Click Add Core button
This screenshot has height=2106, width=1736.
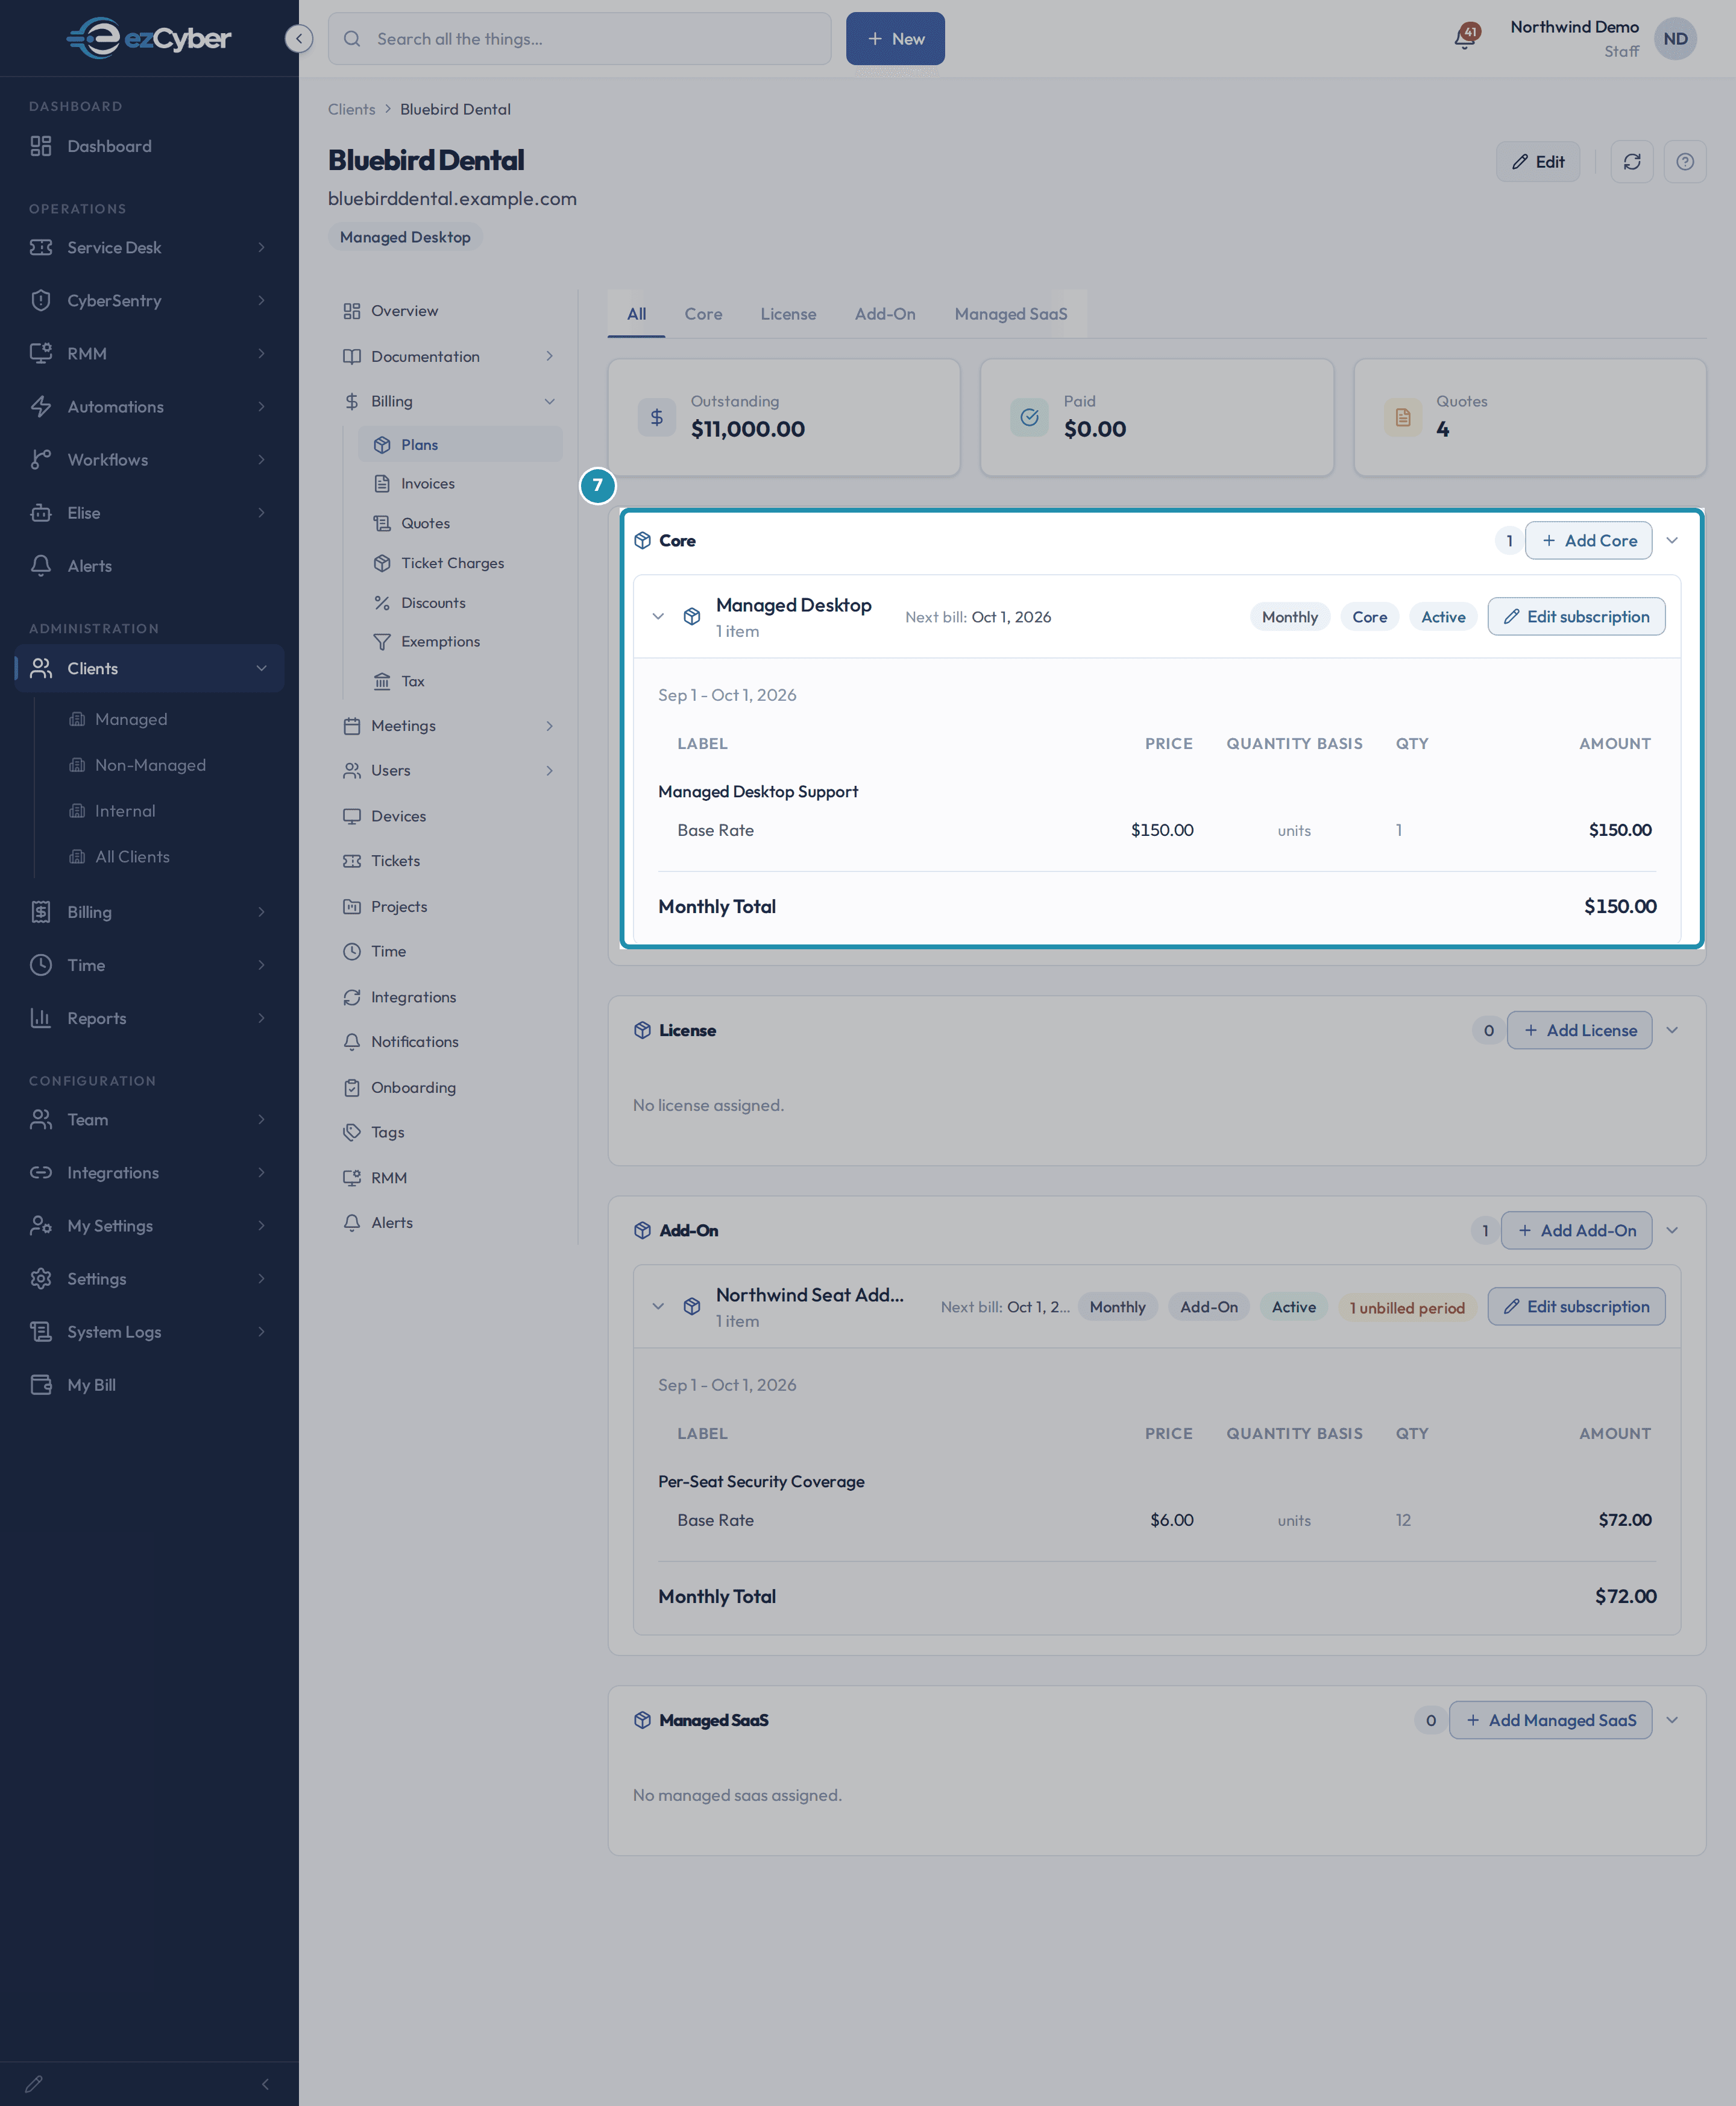1588,540
